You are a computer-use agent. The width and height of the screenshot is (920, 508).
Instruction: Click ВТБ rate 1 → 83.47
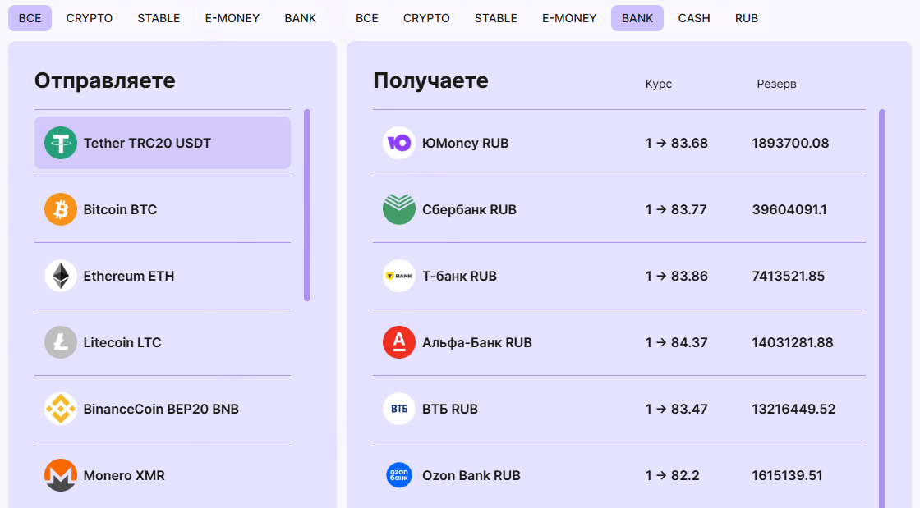[x=677, y=409]
